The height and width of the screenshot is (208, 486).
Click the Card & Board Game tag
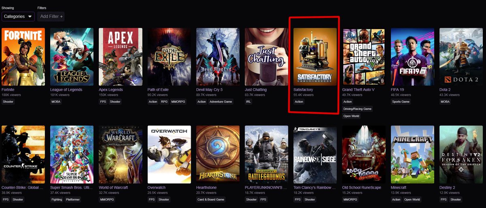(x=211, y=200)
